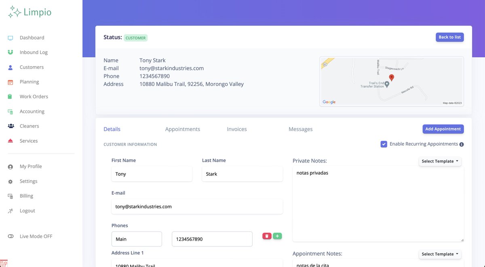This screenshot has height=267, width=485.
Task: Open the Planning calendar icon
Action: pyautogui.click(x=10, y=81)
